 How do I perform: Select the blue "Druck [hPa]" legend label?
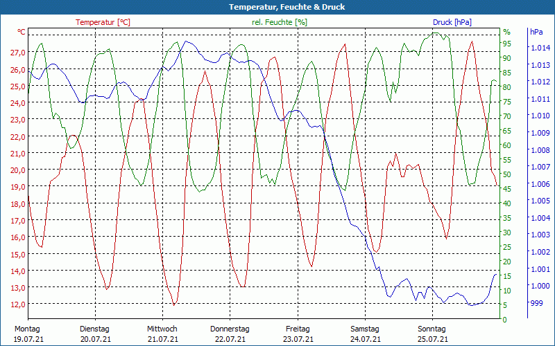click(x=452, y=22)
